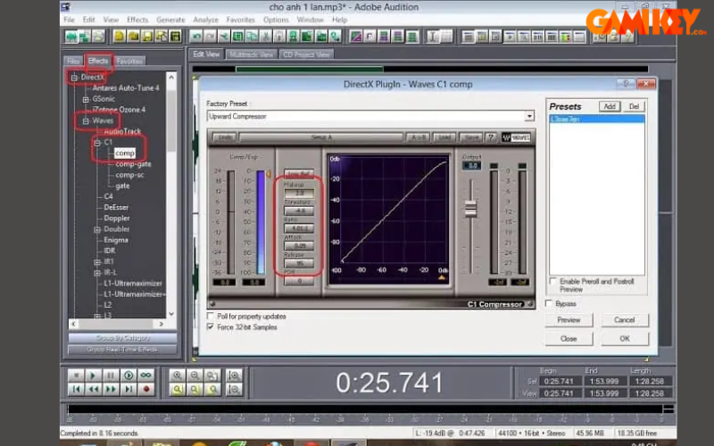Click the Ratio value field showing 4.01:1
Screen dimensions: 714x446
click(x=299, y=228)
